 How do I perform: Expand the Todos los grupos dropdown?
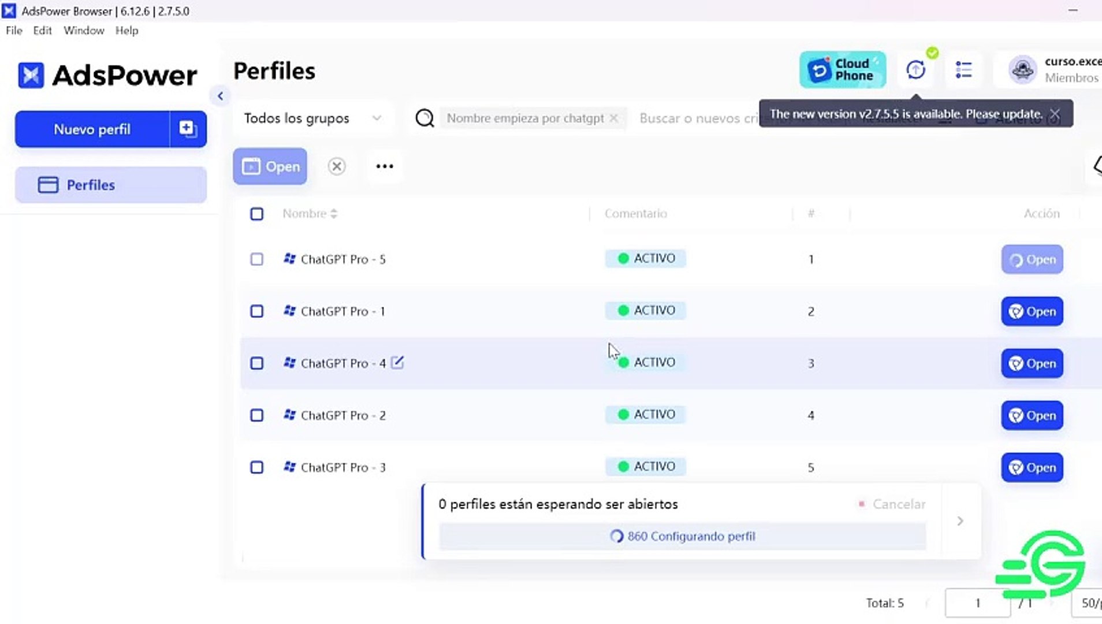[x=312, y=118]
